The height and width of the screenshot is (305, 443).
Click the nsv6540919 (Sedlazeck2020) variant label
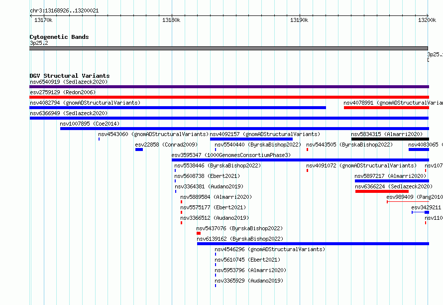click(x=69, y=82)
